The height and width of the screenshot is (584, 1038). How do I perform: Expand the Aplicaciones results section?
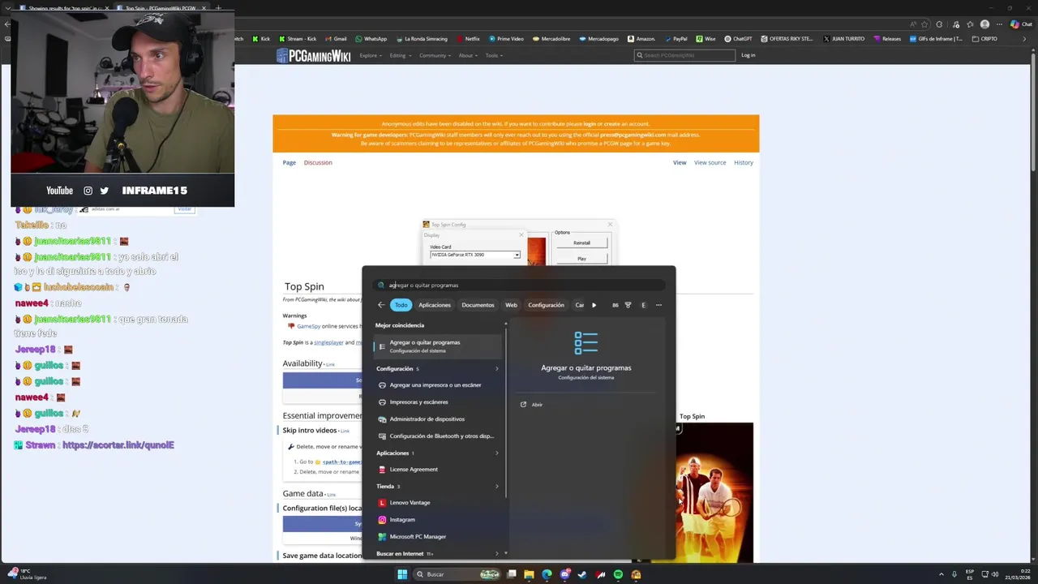click(x=497, y=453)
